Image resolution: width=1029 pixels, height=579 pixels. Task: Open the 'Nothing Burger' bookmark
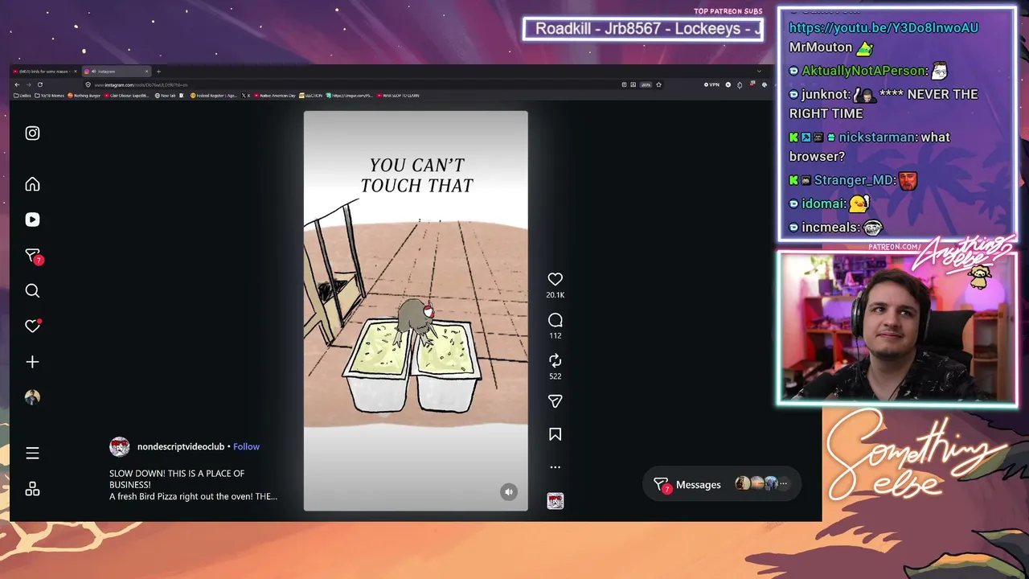pyautogui.click(x=84, y=96)
